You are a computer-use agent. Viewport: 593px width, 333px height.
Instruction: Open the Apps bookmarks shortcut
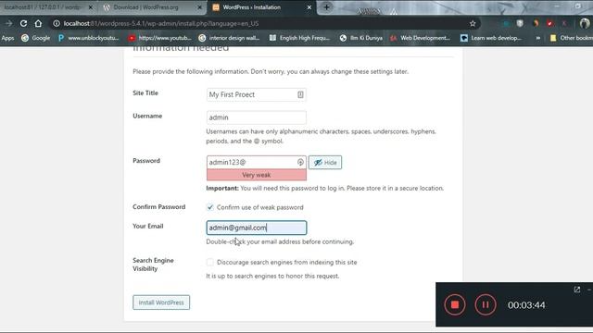7,38
